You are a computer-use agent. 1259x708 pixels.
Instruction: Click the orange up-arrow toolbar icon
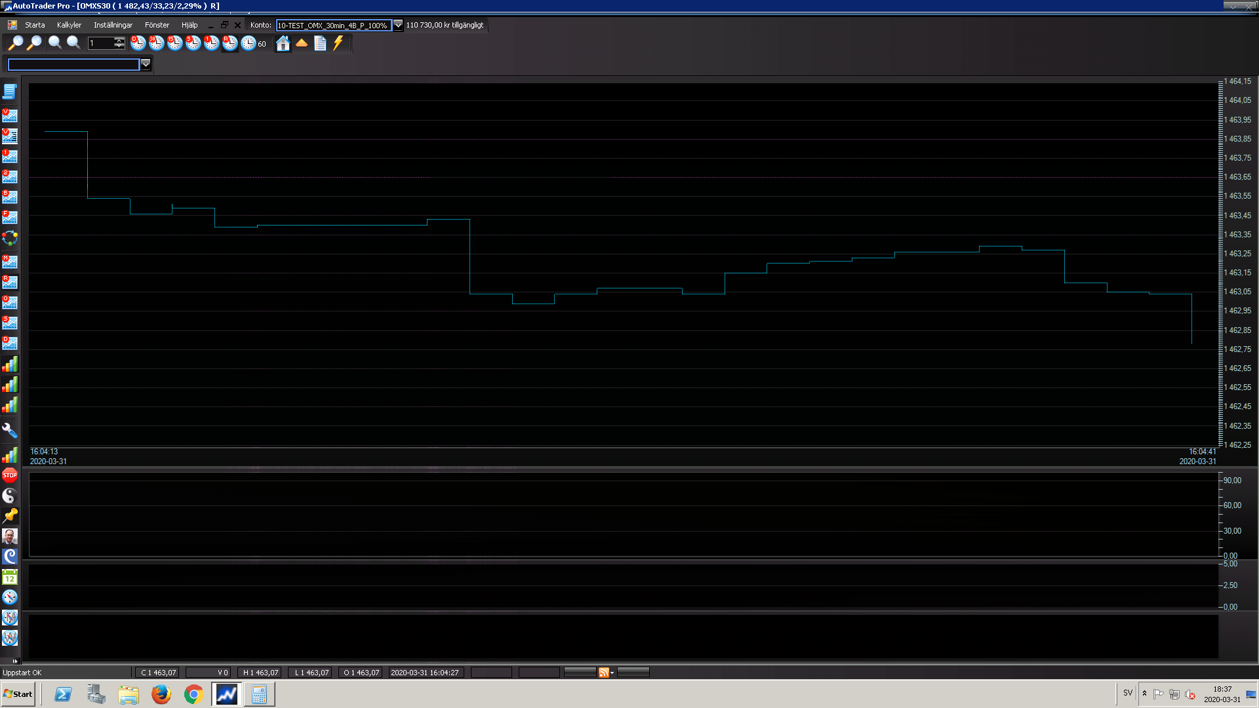tap(302, 43)
